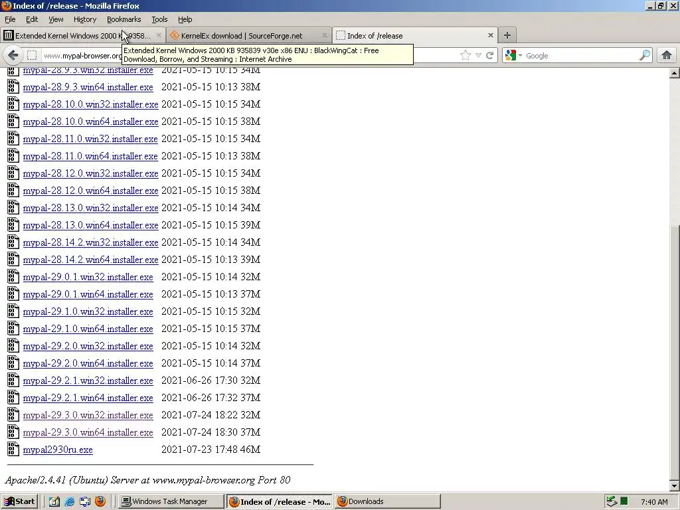
Task: Download mypal-29.2.0.win64.installer.exe
Action: (88, 363)
